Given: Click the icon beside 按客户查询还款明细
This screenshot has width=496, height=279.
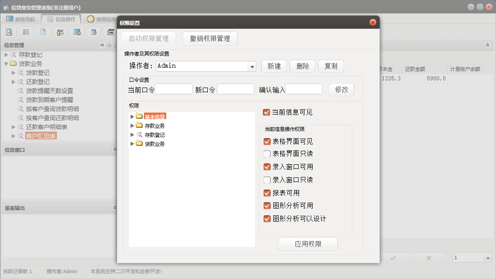Looking at the screenshot, I should pyautogui.click(x=21, y=118).
